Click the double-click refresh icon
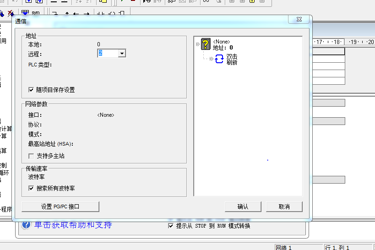The height and width of the screenshot is (250, 375). pyautogui.click(x=219, y=59)
